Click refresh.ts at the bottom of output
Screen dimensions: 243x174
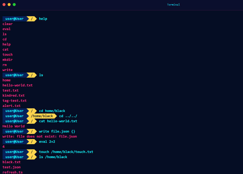[x=13, y=172]
